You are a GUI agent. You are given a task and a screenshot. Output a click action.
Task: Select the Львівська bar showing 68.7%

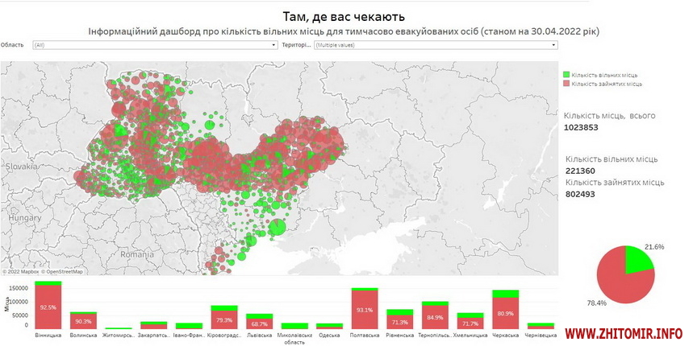click(259, 323)
